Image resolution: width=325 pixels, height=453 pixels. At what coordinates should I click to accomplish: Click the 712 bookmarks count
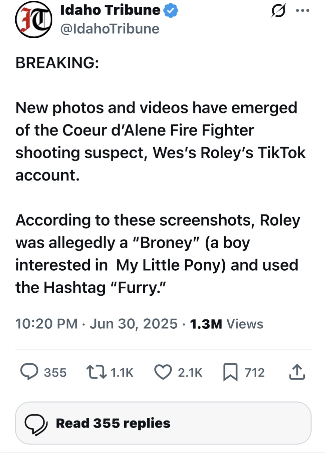point(254,372)
